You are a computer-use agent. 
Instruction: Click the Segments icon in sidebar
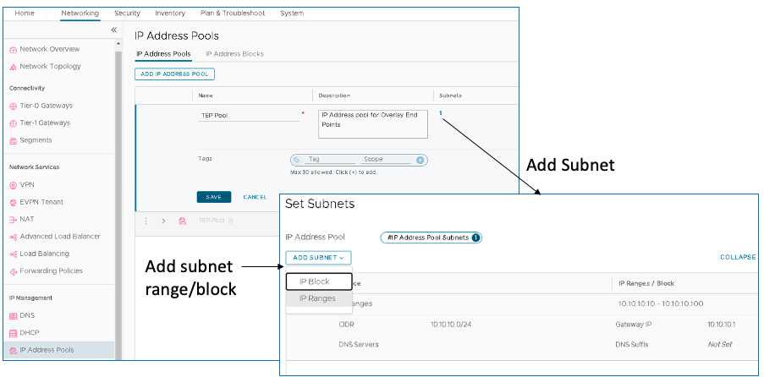click(13, 140)
